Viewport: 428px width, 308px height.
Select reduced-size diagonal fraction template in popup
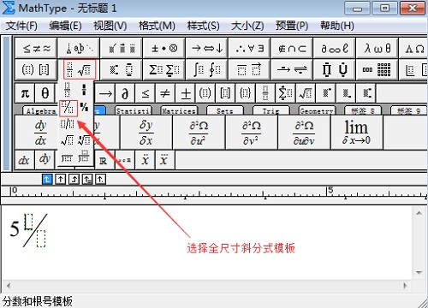point(85,107)
